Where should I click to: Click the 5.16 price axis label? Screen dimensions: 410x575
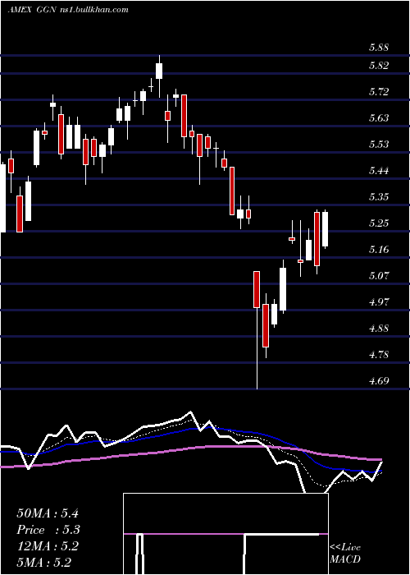tap(378, 250)
